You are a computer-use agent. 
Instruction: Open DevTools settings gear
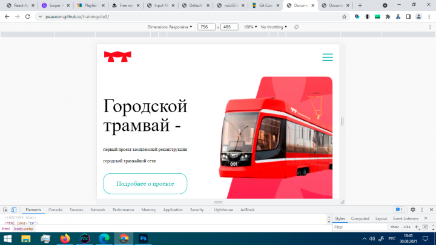click(412, 210)
